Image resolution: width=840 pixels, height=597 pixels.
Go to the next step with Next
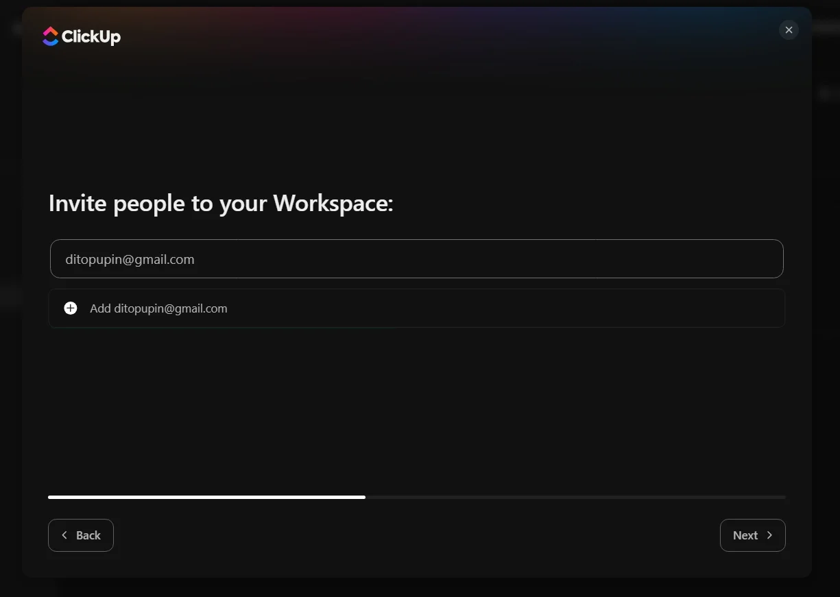(753, 535)
